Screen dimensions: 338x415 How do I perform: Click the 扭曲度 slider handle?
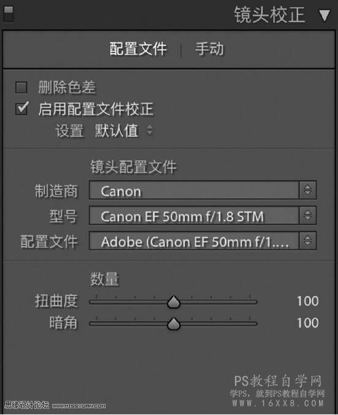pyautogui.click(x=174, y=302)
